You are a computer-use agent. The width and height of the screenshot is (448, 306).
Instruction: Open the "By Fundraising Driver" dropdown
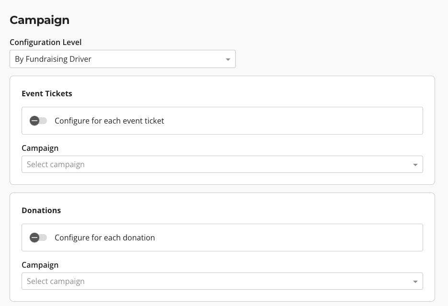[123, 59]
